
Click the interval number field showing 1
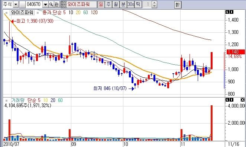point(148,4)
